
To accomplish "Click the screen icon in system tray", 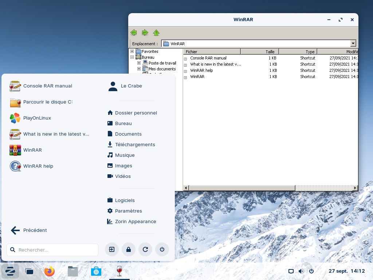I will [x=291, y=271].
